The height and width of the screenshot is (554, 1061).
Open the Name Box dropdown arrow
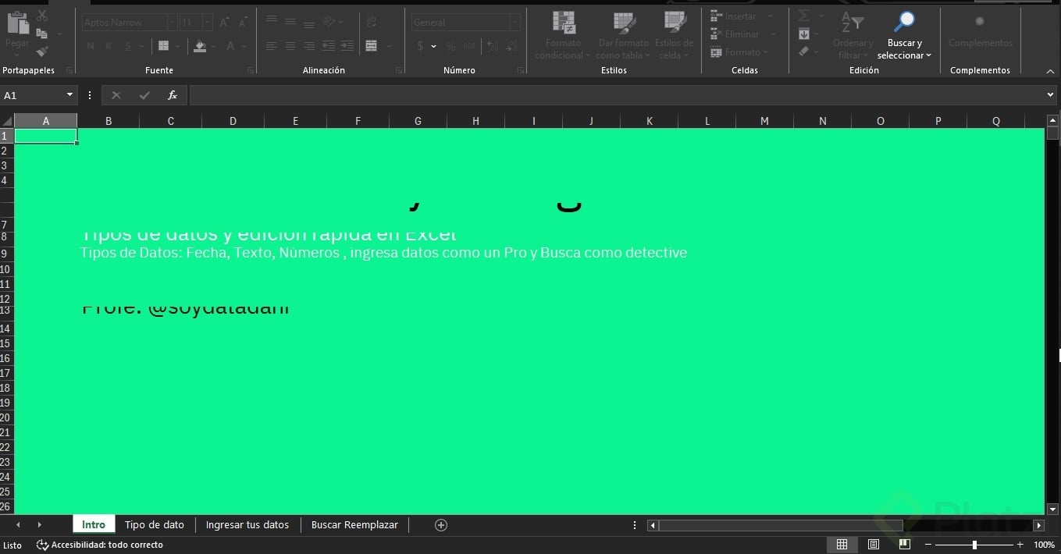pyautogui.click(x=69, y=95)
